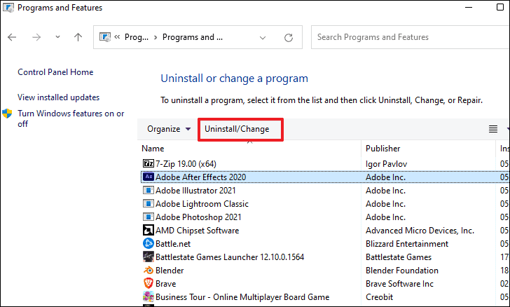The height and width of the screenshot is (307, 510).
Task: Click the 7-Zip program icon
Action: 149,163
